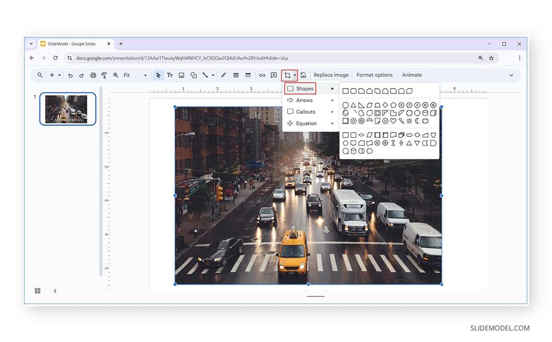Choose the folded corner page shape
Image resolution: width=552 pixels, height=342 pixels.
point(377,121)
